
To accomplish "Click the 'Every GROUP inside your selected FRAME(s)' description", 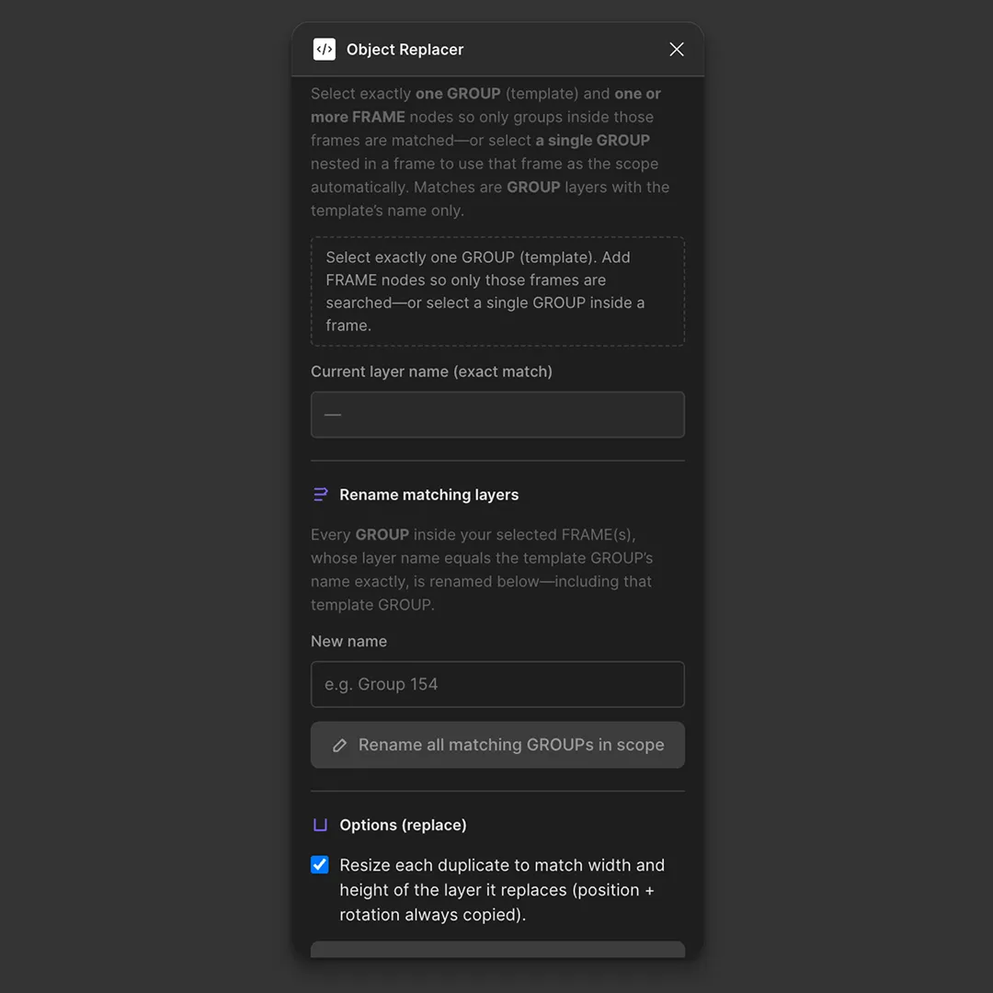I will click(481, 569).
